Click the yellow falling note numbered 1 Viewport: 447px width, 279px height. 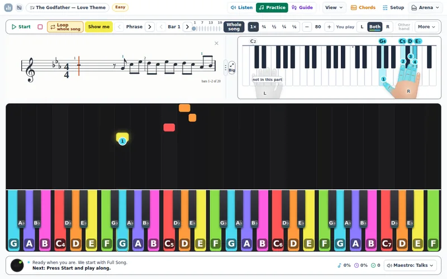point(122,138)
